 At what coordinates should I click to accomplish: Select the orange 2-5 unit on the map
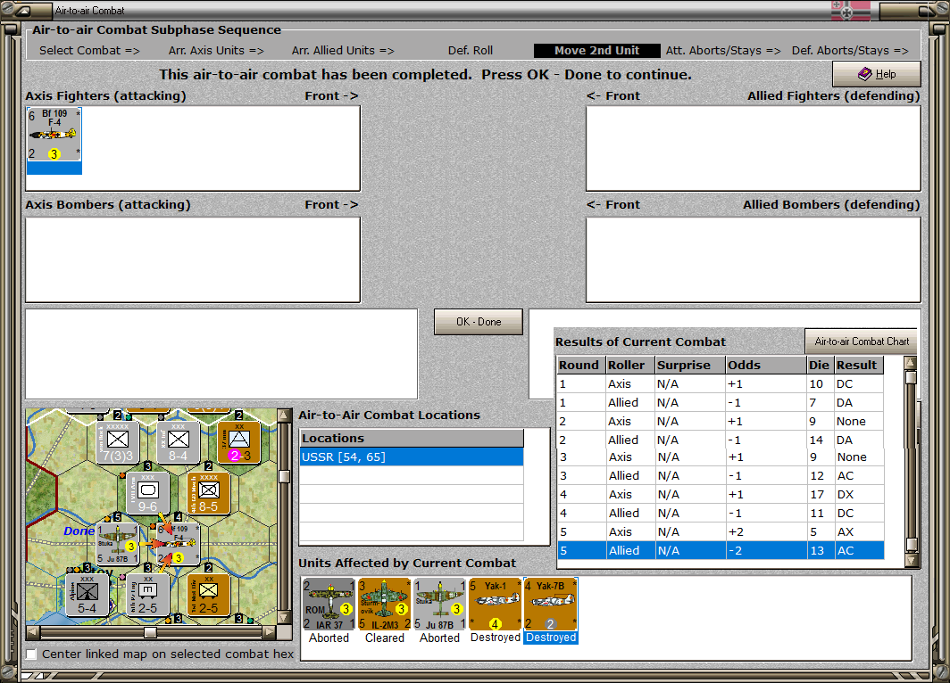pos(208,595)
